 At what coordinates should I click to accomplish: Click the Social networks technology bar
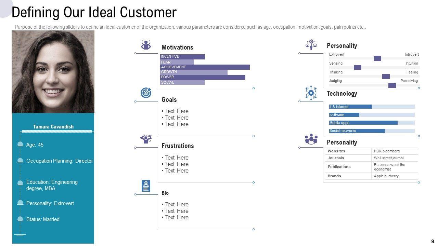[x=357, y=131]
